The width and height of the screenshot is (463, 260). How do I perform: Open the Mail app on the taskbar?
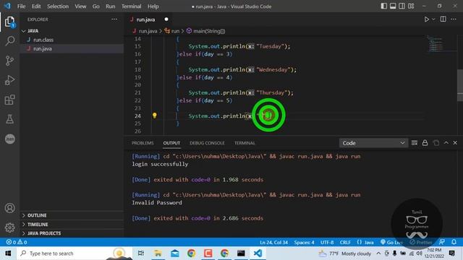pos(174,253)
